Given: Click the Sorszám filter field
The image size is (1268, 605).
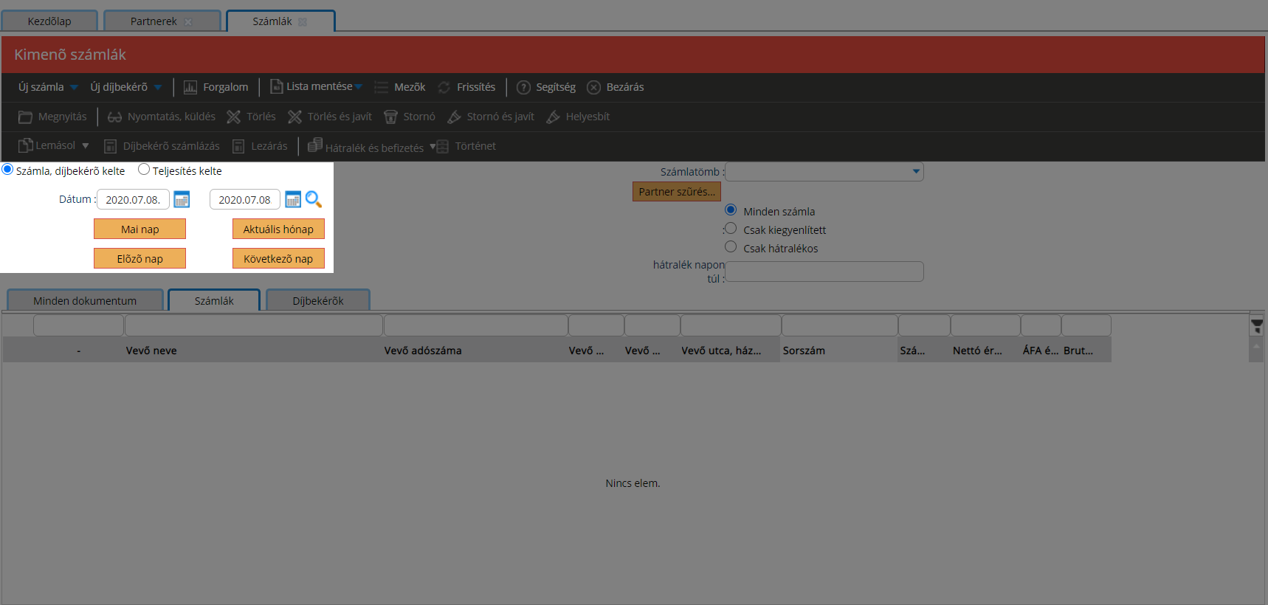Looking at the screenshot, I should tap(840, 325).
